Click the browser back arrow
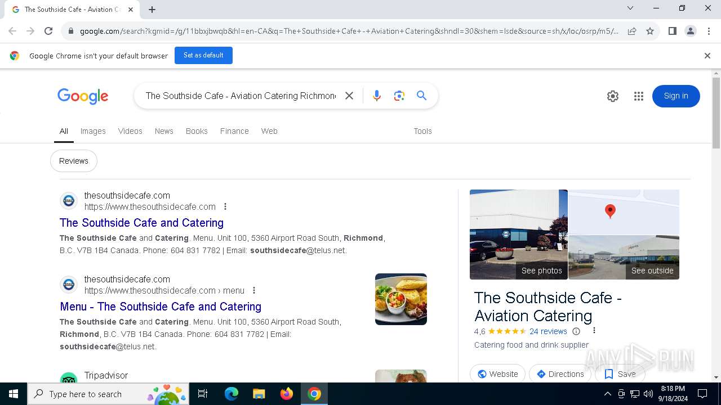The image size is (721, 405). click(12, 31)
